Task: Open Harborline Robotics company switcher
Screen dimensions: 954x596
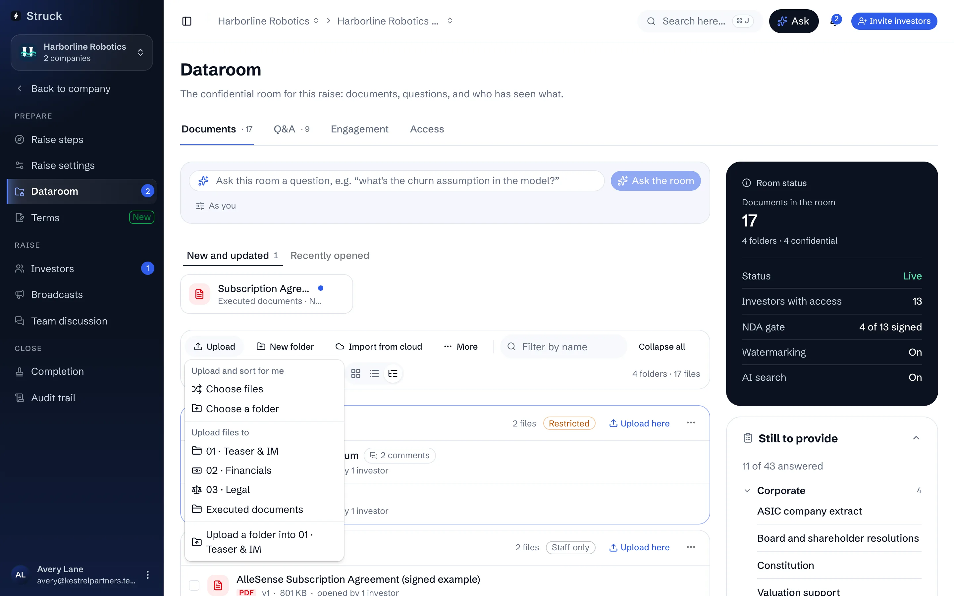Action: 81,52
